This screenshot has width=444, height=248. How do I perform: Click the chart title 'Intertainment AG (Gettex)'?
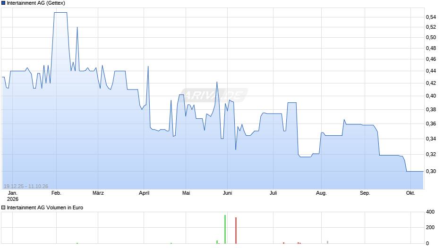[36, 3]
